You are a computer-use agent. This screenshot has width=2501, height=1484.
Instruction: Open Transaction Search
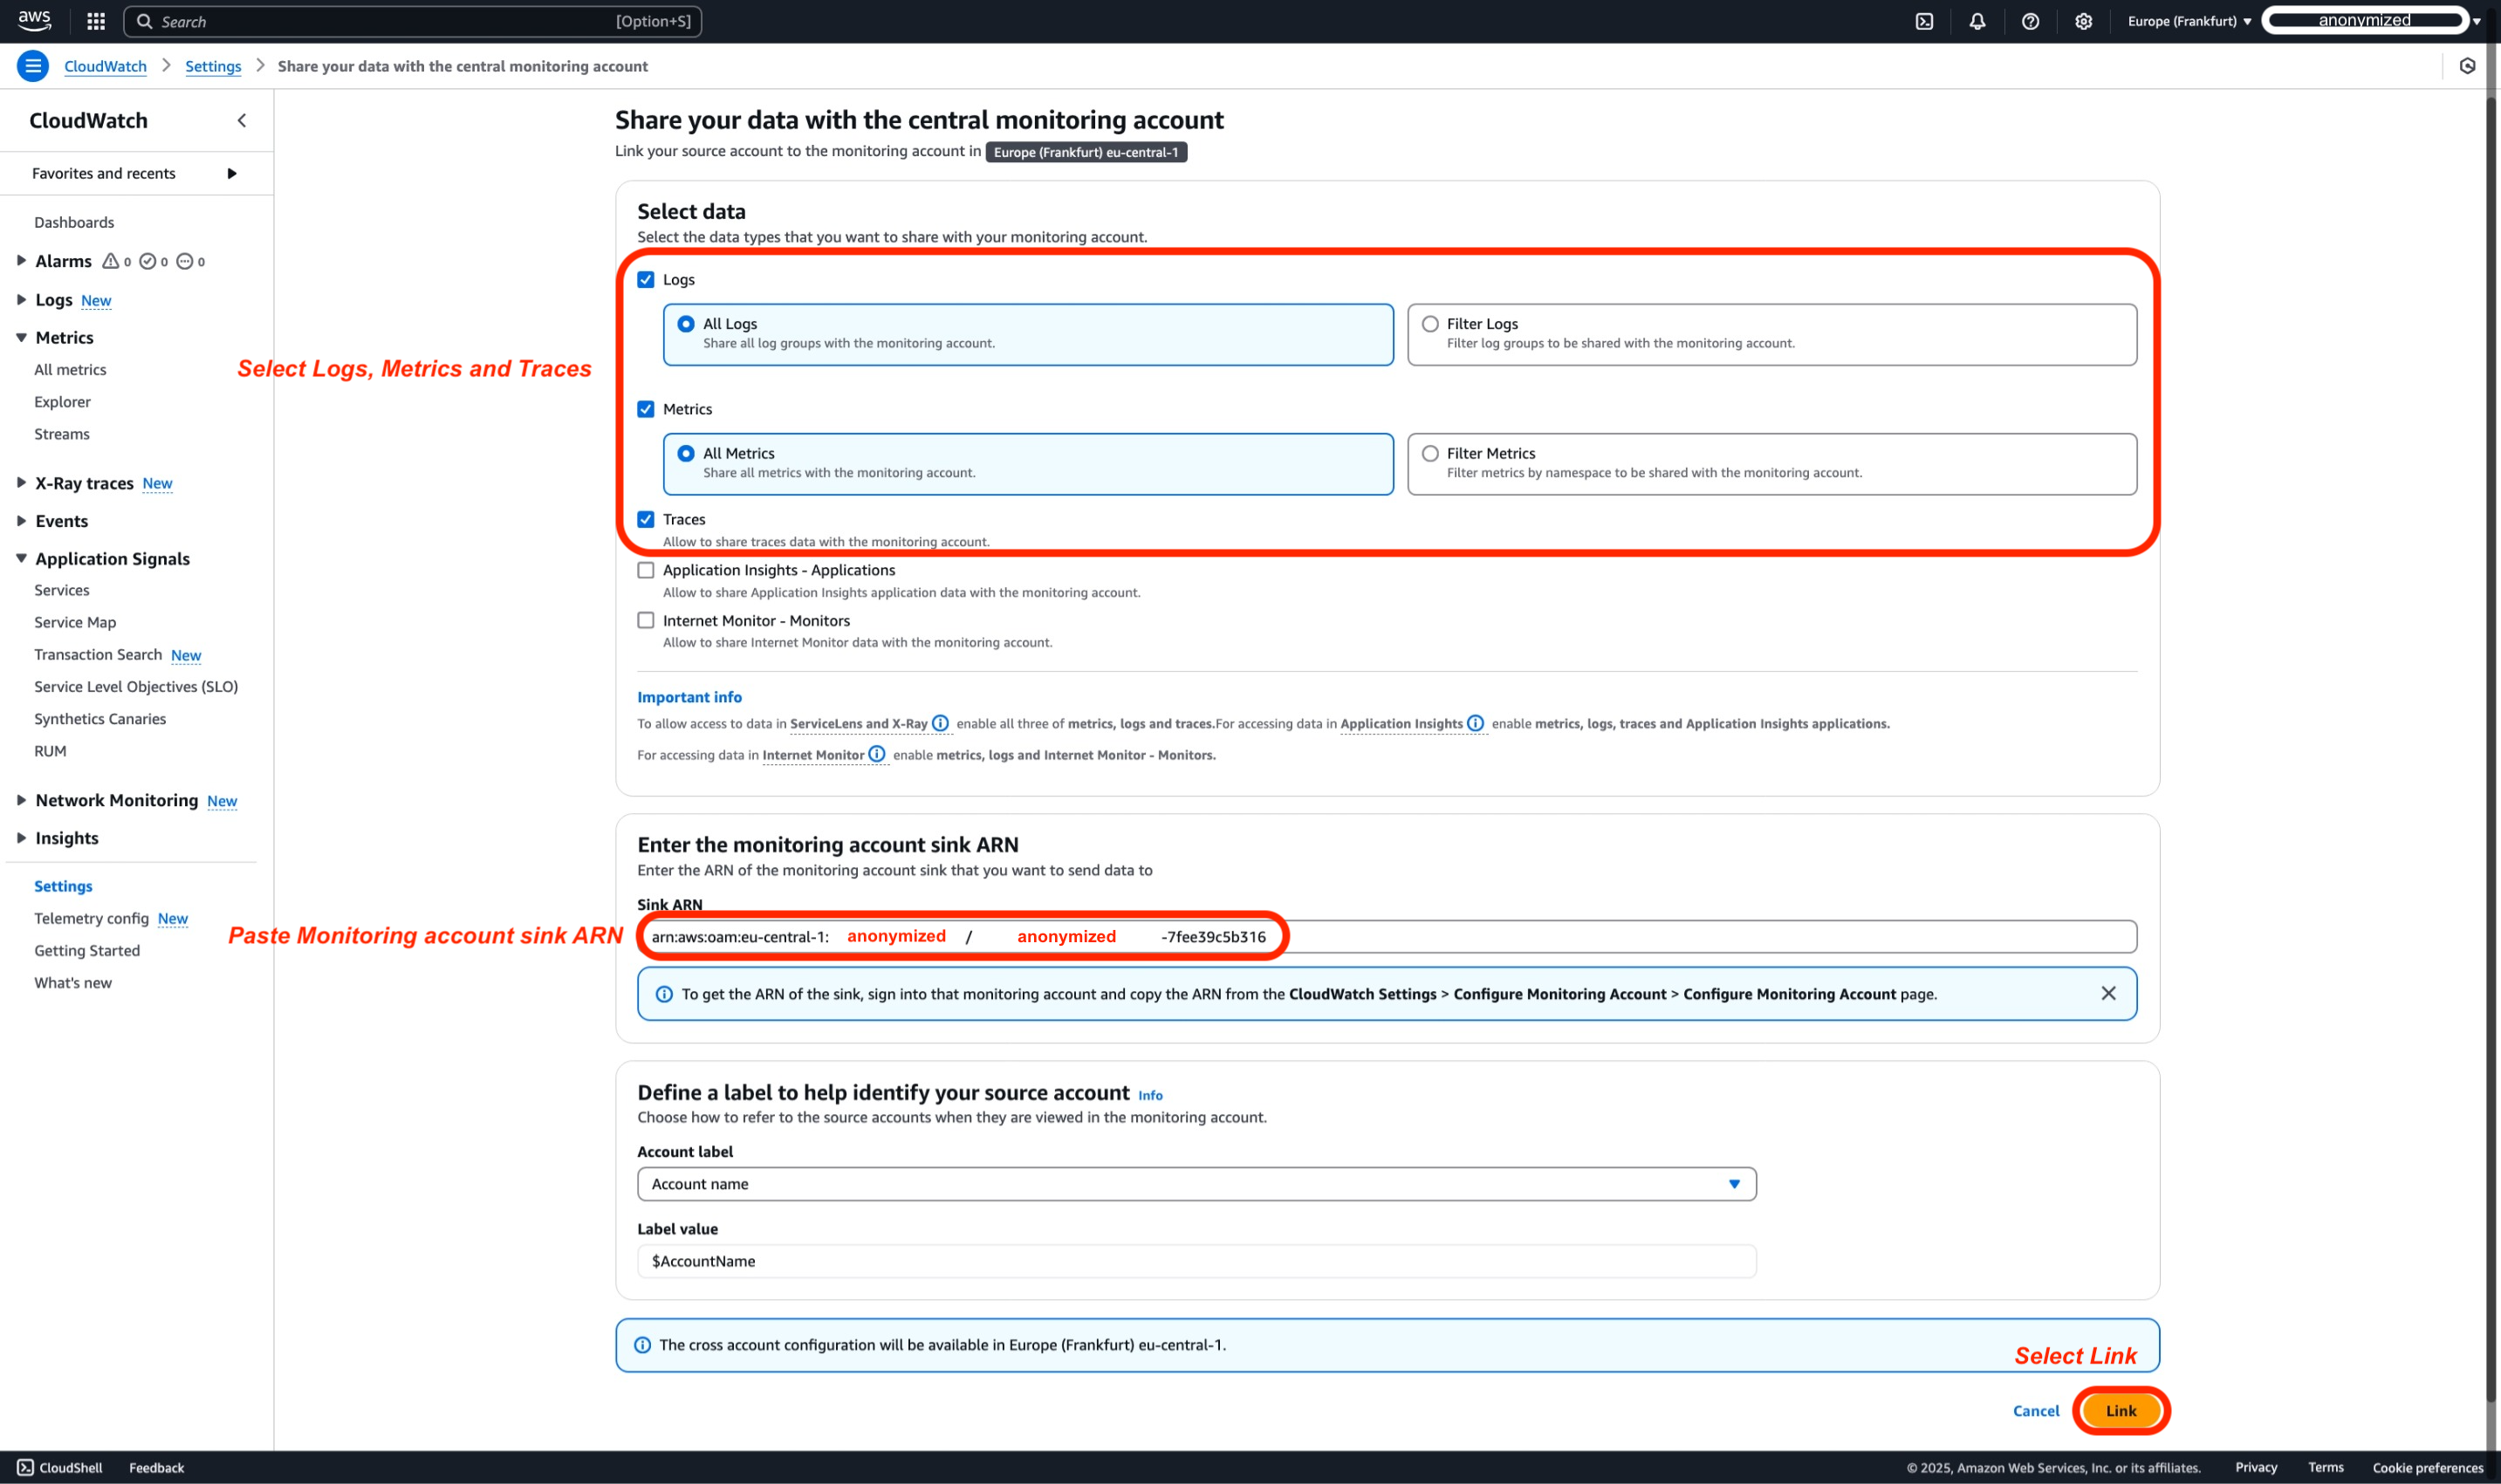click(x=98, y=654)
